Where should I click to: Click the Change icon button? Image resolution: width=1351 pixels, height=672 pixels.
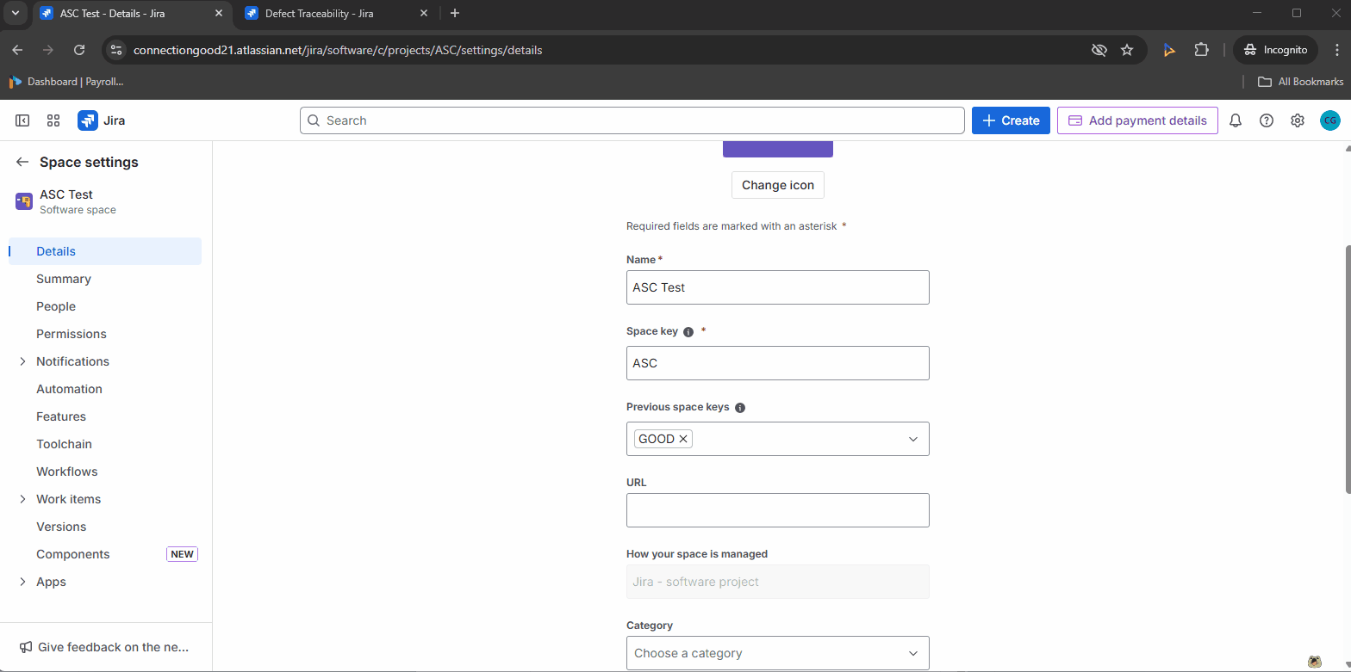(777, 185)
